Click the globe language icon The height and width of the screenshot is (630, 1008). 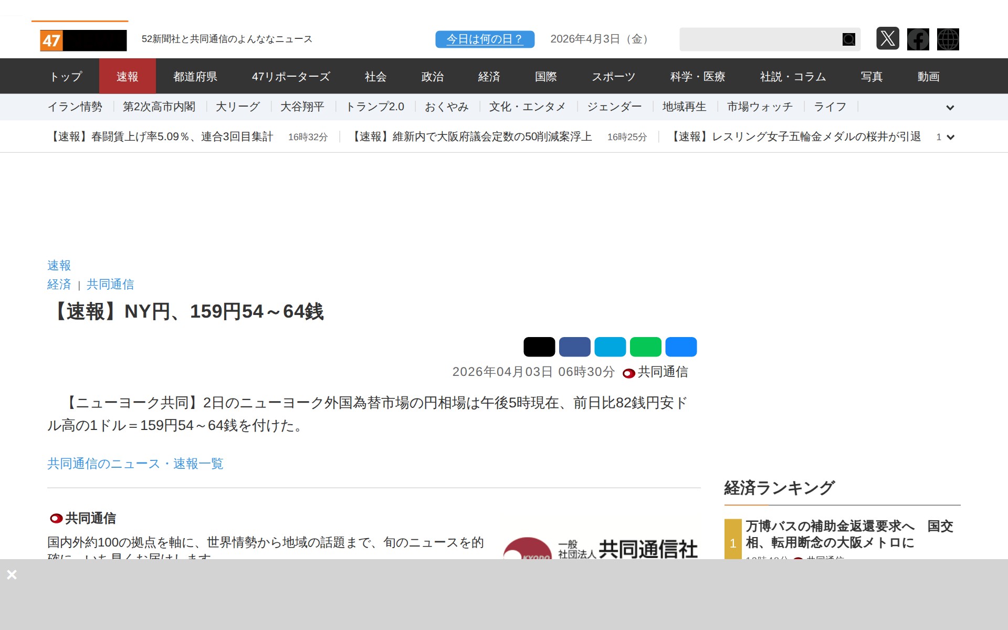click(948, 39)
